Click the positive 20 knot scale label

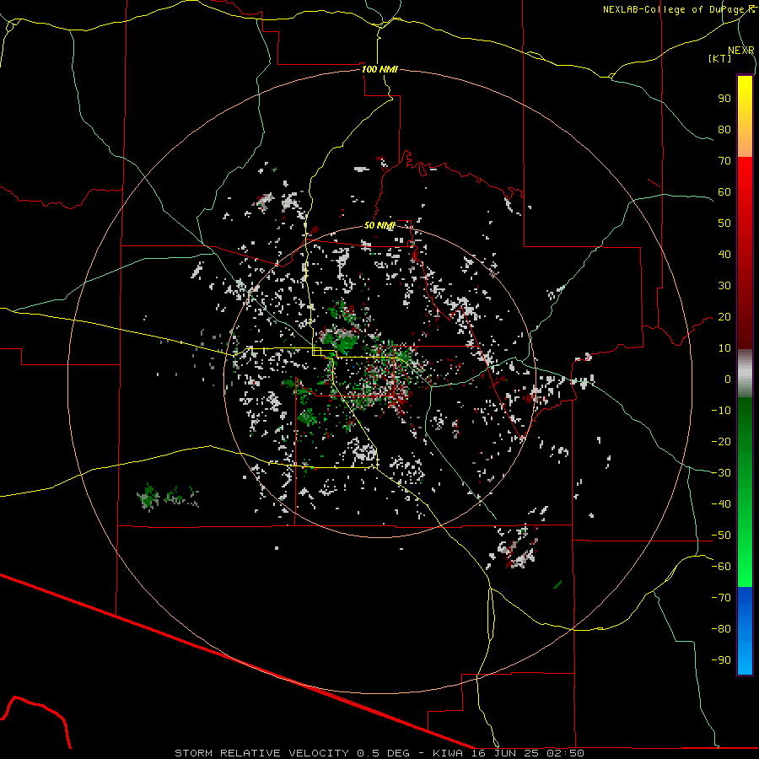(x=724, y=316)
